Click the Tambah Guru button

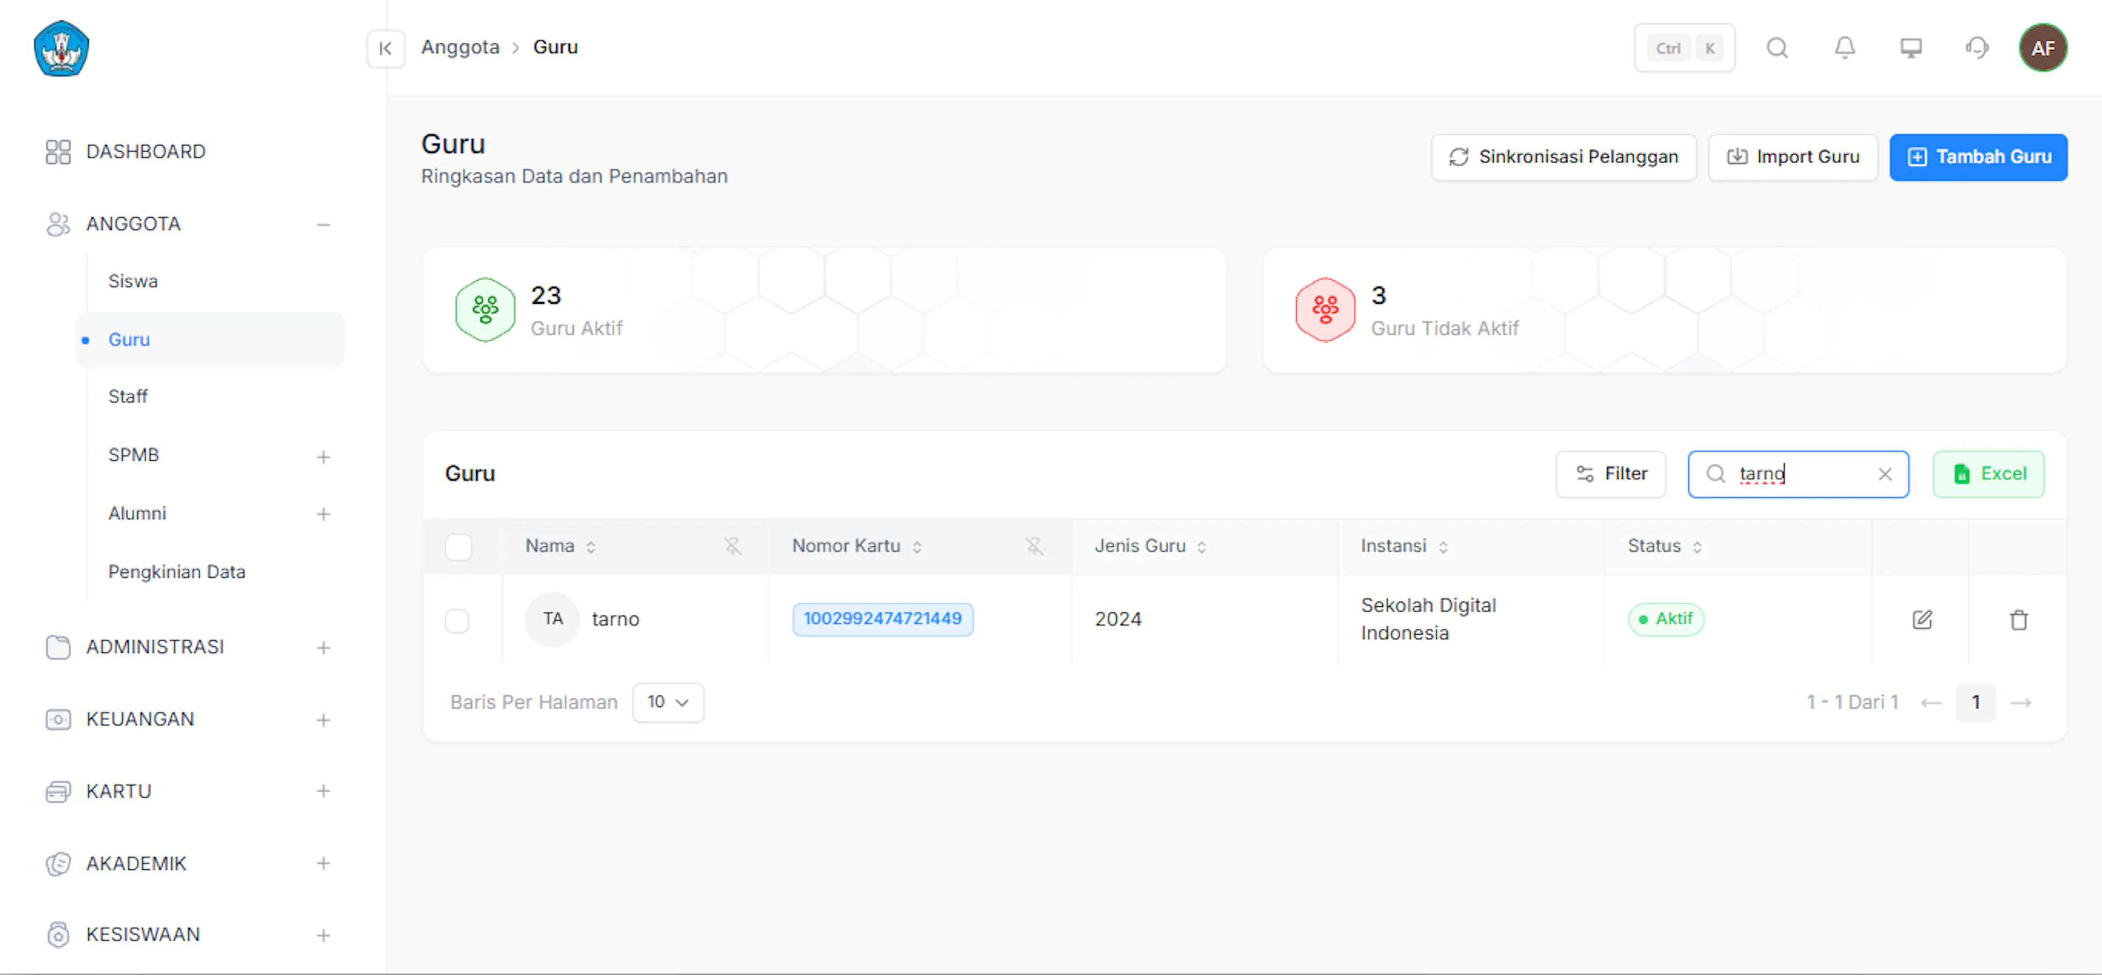click(x=1978, y=156)
